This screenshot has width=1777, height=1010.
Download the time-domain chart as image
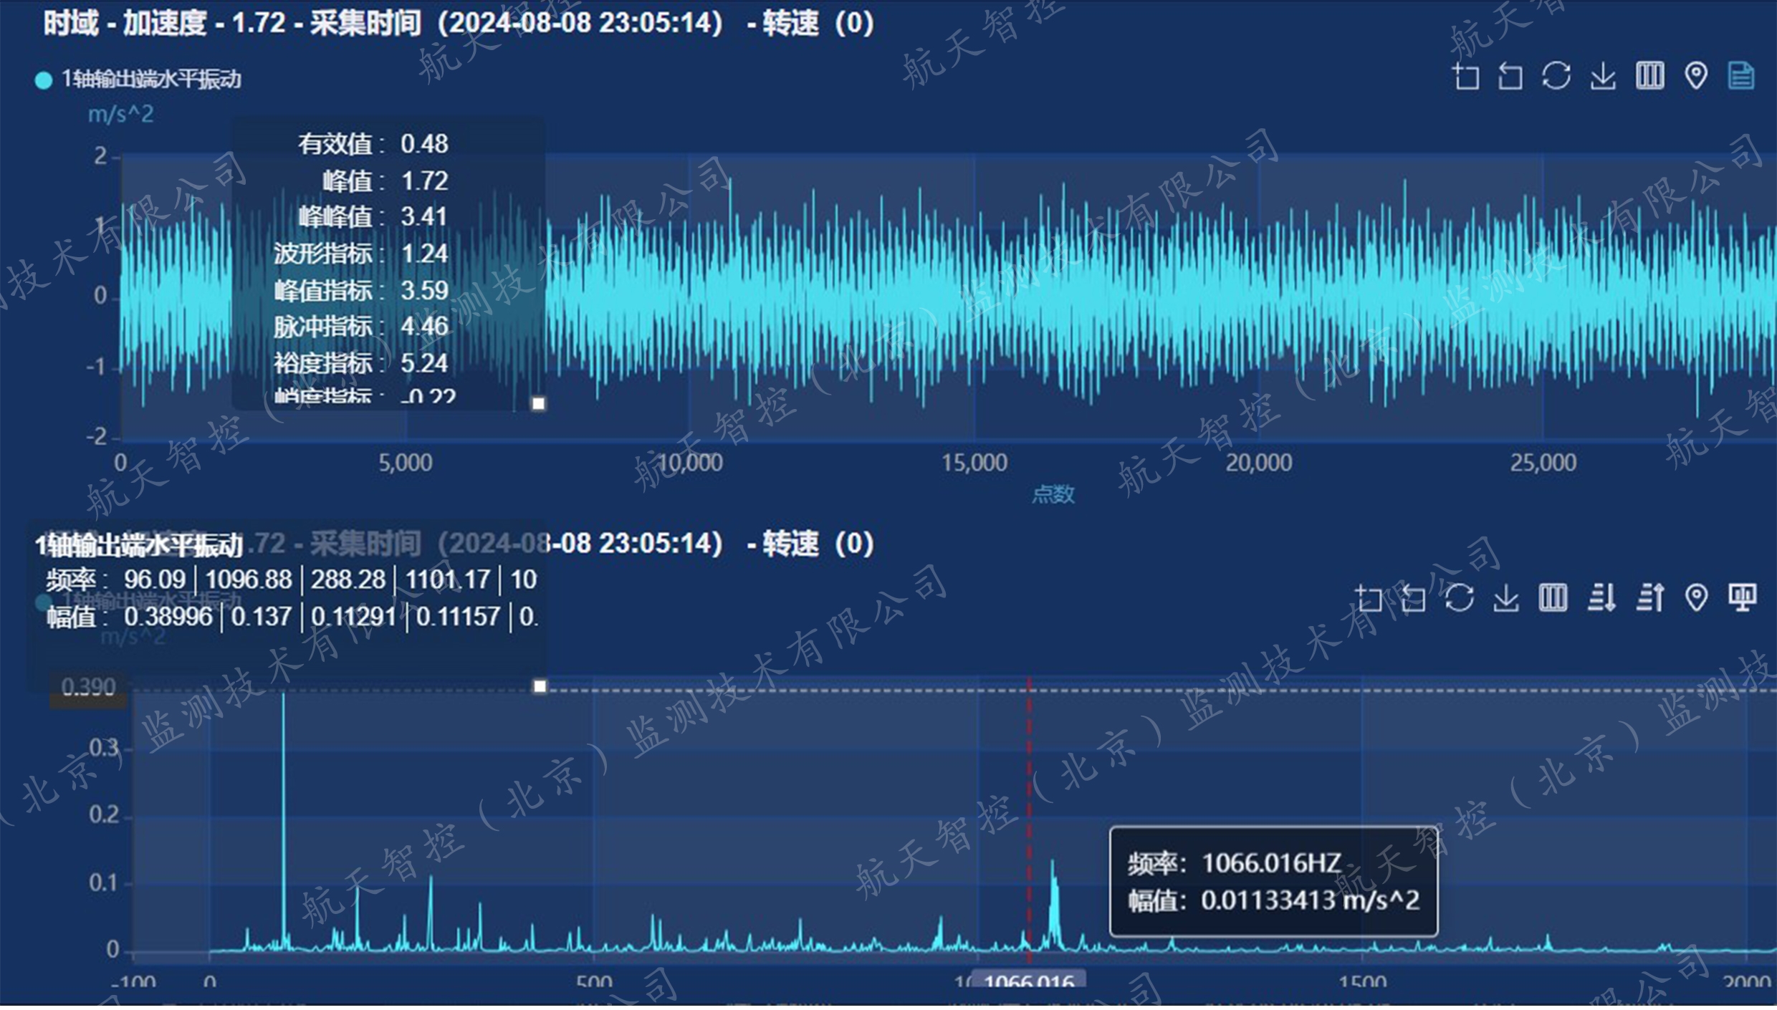point(1603,76)
